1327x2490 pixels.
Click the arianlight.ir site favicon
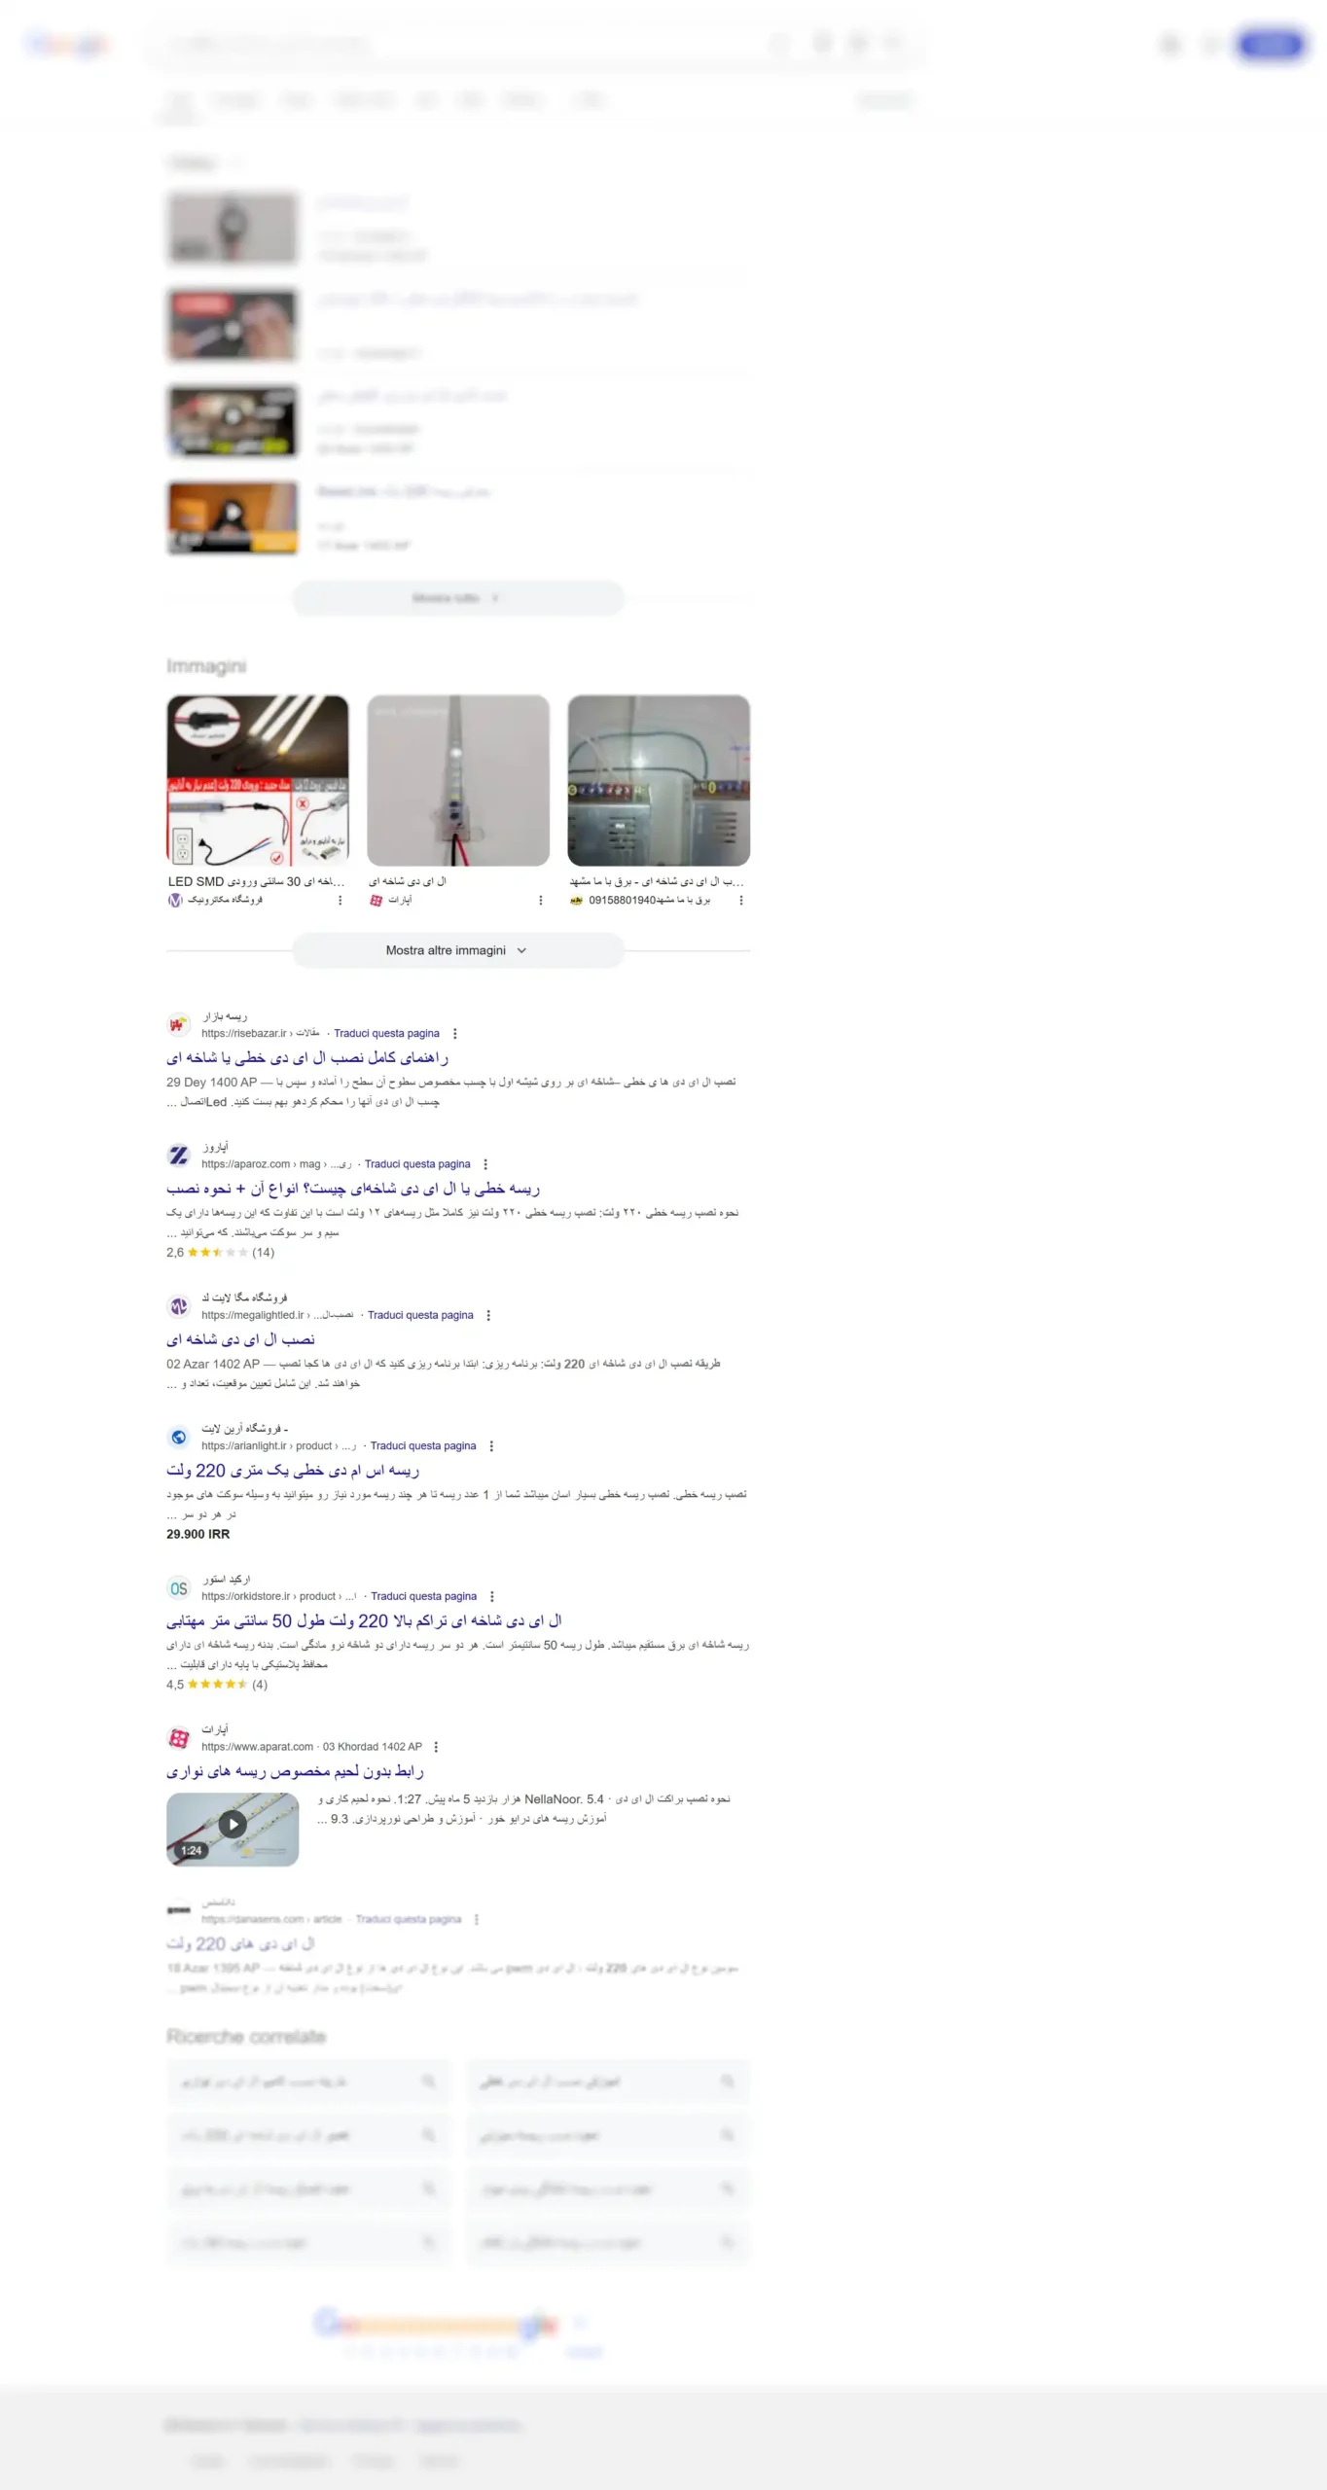(x=179, y=1437)
